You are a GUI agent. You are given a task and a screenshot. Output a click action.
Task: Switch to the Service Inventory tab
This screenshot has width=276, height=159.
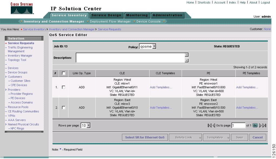tap(69, 15)
